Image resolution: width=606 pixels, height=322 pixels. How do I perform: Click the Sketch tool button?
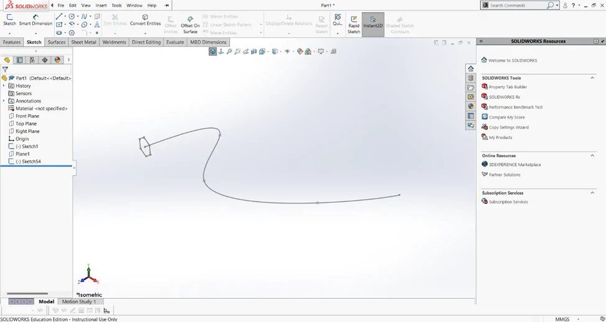[10, 20]
